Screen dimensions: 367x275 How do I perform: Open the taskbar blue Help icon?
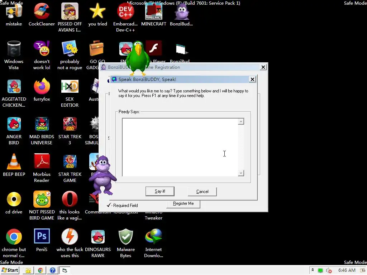[x=52, y=271]
